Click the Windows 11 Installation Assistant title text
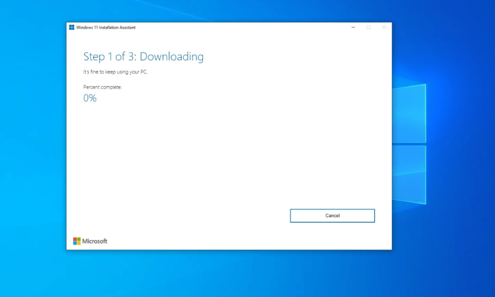This screenshot has width=495, height=297. (x=104, y=28)
